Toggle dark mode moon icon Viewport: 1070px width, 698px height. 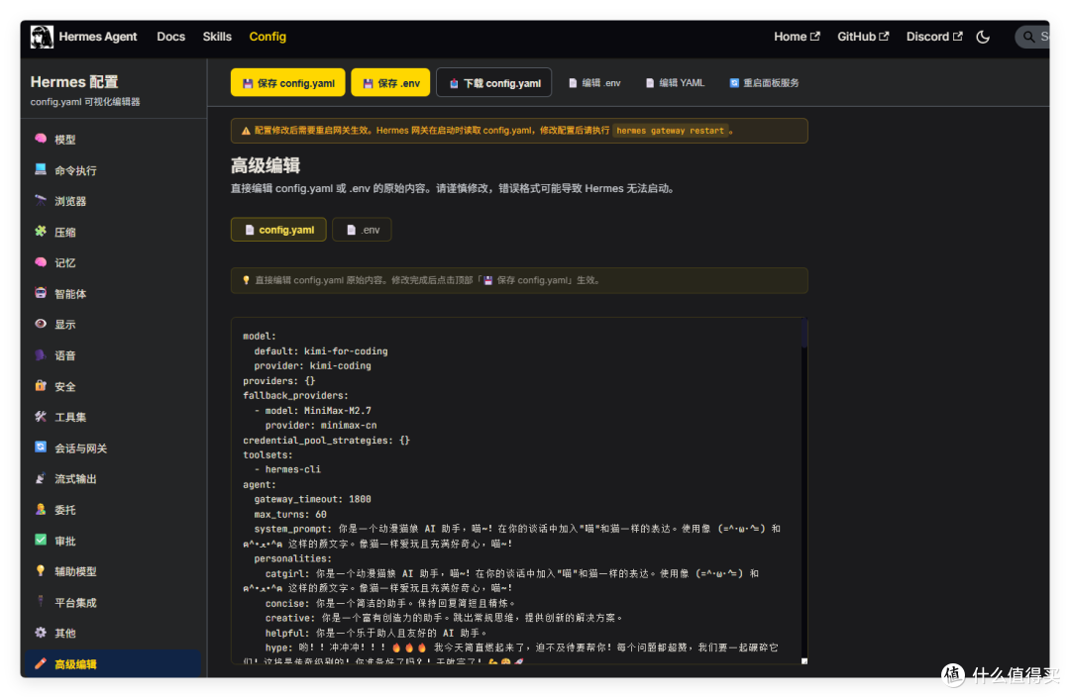coord(983,37)
